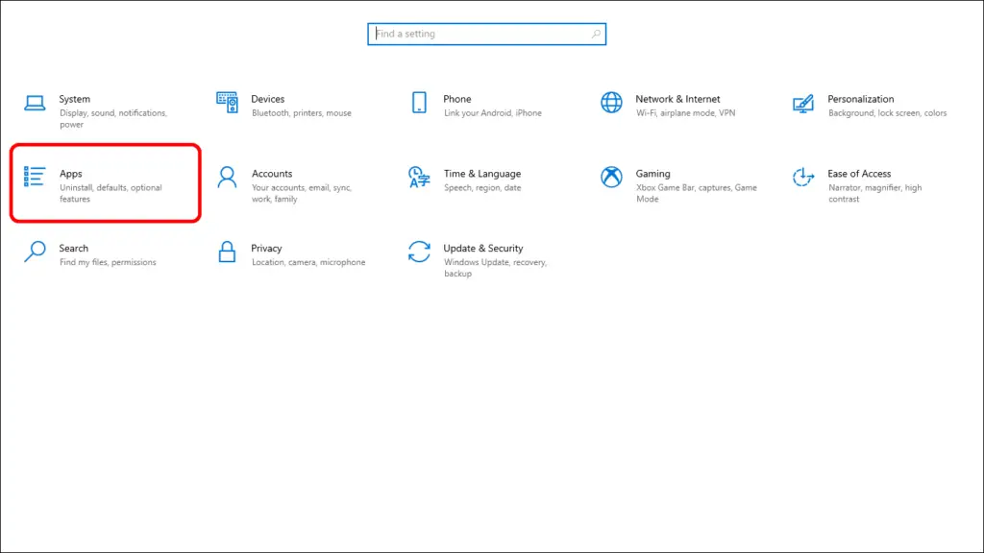Image resolution: width=984 pixels, height=553 pixels.
Task: Click 'Link your Android, iPhone' text
Action: (x=493, y=113)
